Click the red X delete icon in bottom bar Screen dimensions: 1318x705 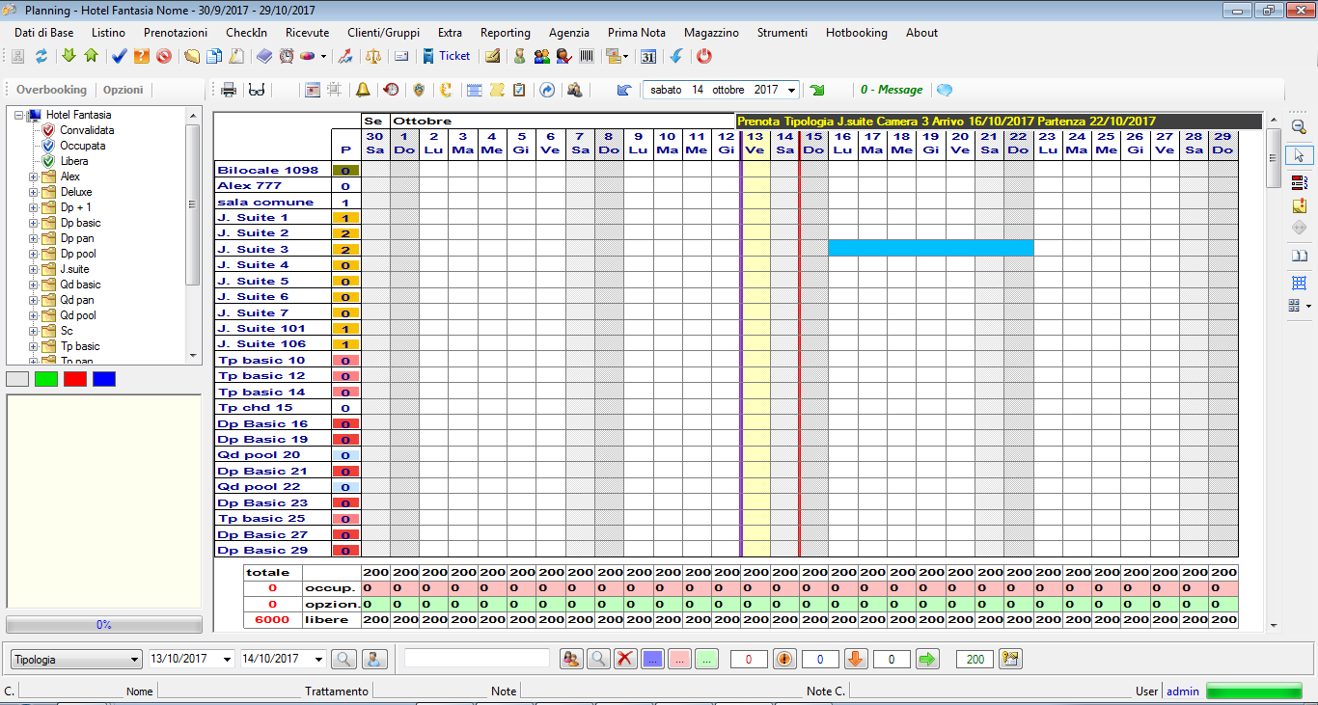point(625,659)
